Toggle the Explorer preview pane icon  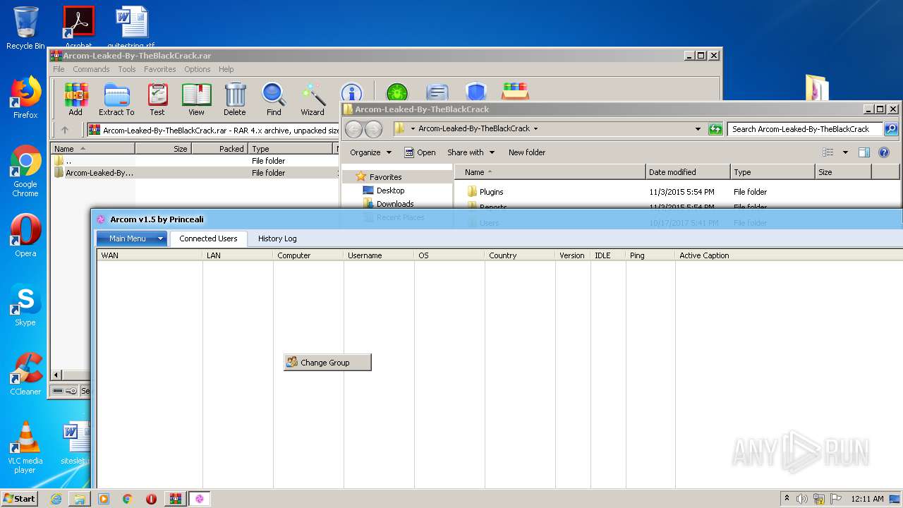pos(864,152)
